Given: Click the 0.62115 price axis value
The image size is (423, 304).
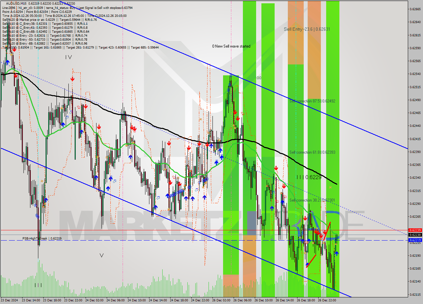Looking at the screenshot, I should (415, 294).
